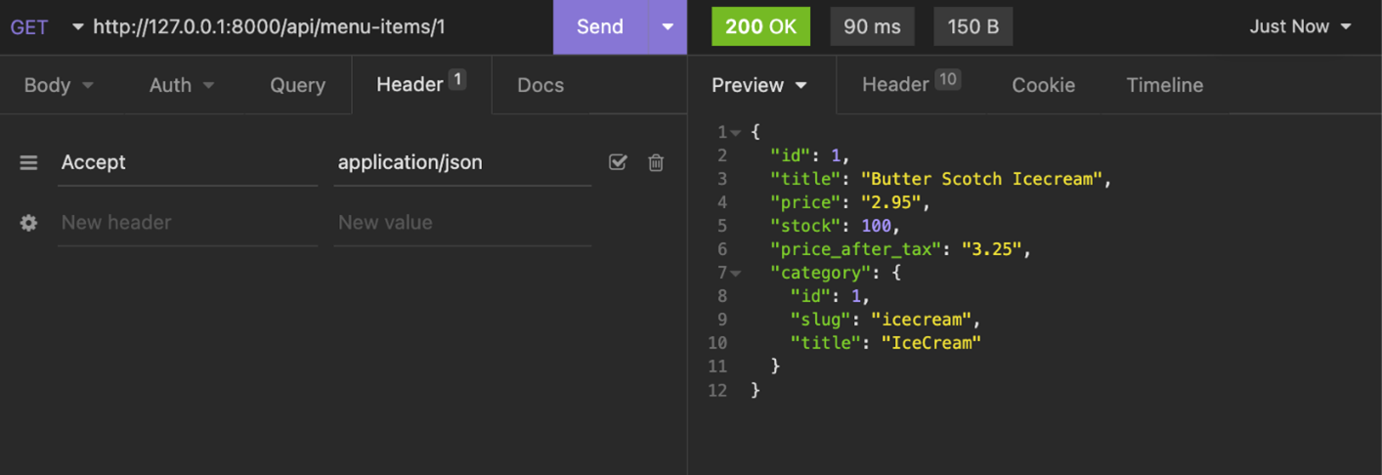Uncheck the Accept header enabled checkbox
This screenshot has height=475, width=1382.
[x=618, y=162]
